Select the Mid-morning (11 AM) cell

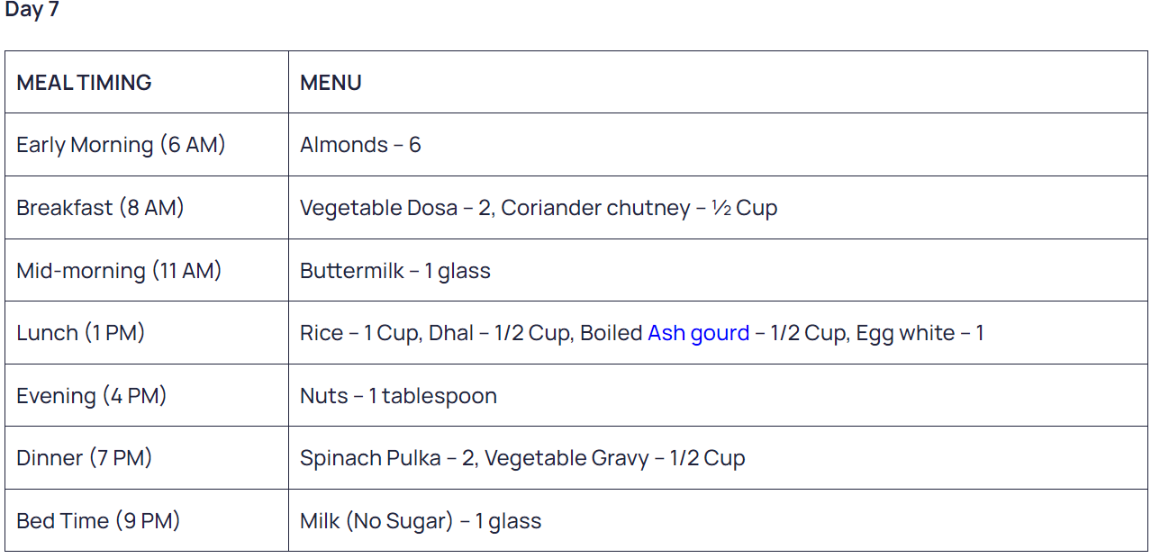(x=147, y=270)
